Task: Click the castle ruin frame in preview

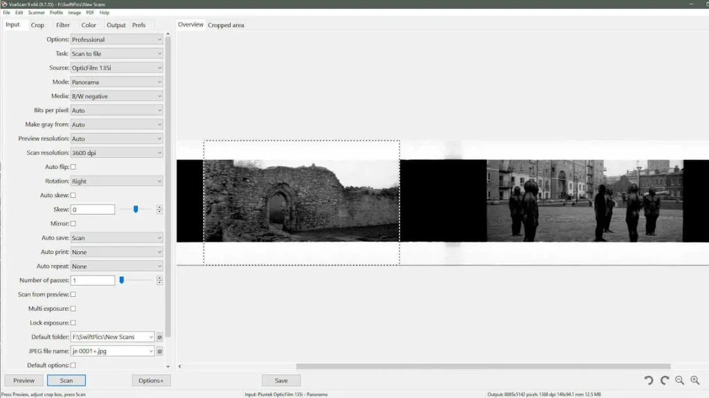Action: pyautogui.click(x=302, y=200)
